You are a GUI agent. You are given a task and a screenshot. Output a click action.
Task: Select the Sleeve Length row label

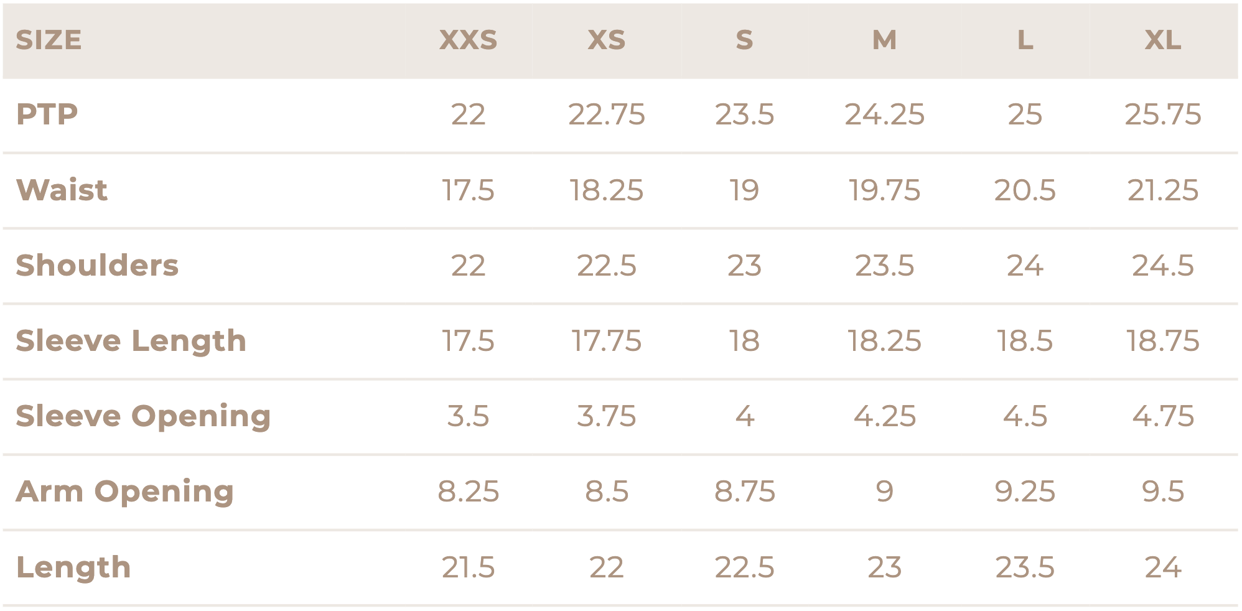pyautogui.click(x=131, y=341)
